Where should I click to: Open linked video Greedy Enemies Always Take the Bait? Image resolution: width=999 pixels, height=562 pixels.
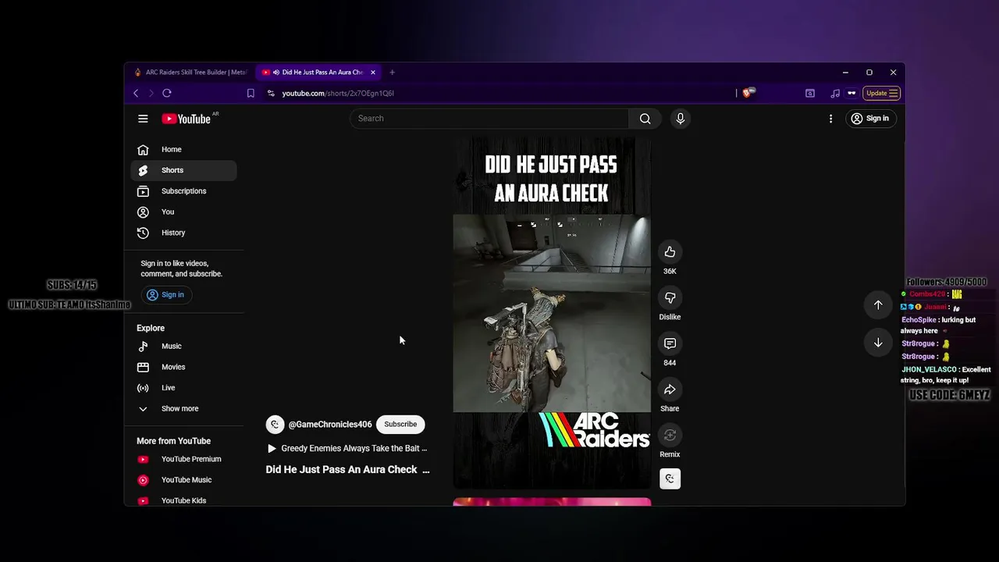click(x=348, y=448)
